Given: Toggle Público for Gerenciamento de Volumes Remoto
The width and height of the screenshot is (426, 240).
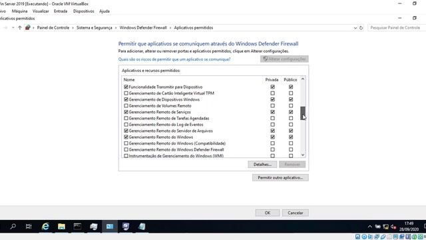Looking at the screenshot, I should [x=291, y=105].
